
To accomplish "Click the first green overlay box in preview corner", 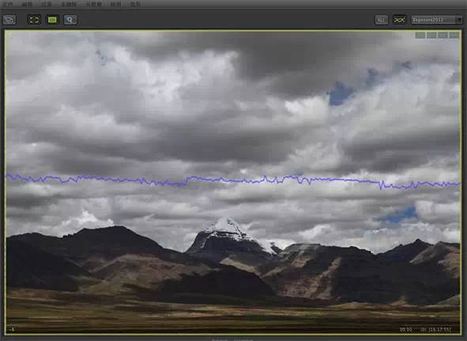I will pos(420,35).
